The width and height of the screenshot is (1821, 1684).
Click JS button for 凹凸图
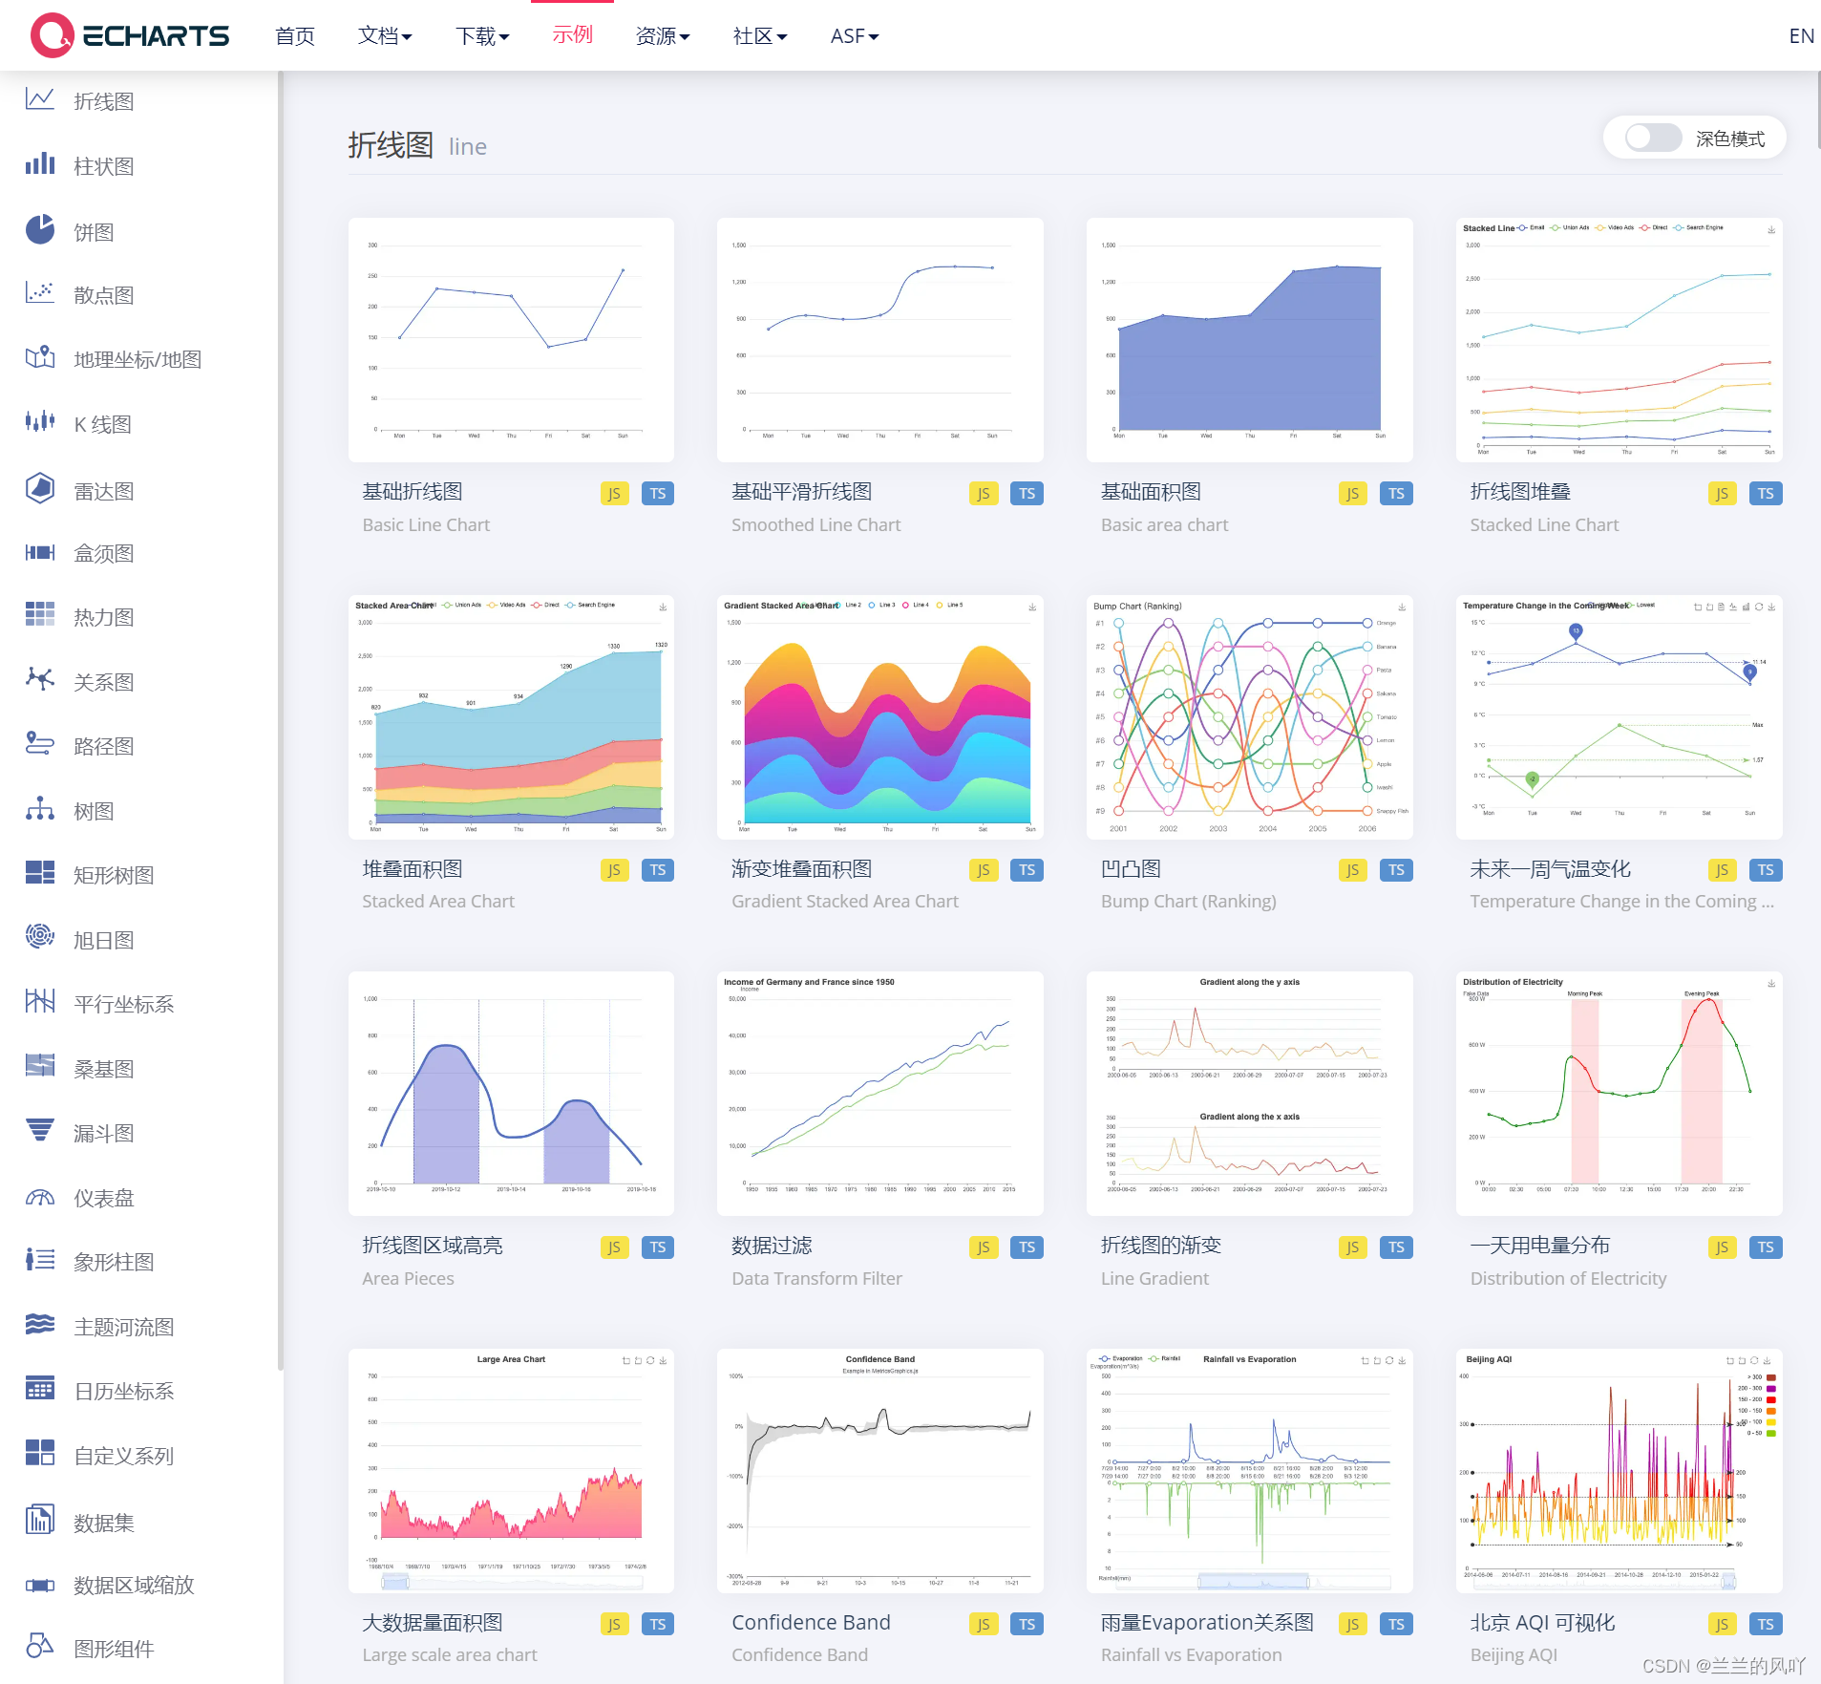[x=1352, y=870]
